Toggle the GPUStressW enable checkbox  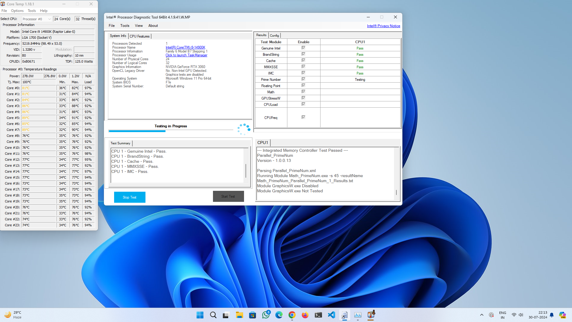pos(303,98)
